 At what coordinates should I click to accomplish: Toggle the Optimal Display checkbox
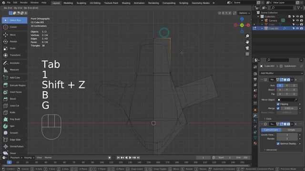[x=278, y=143]
